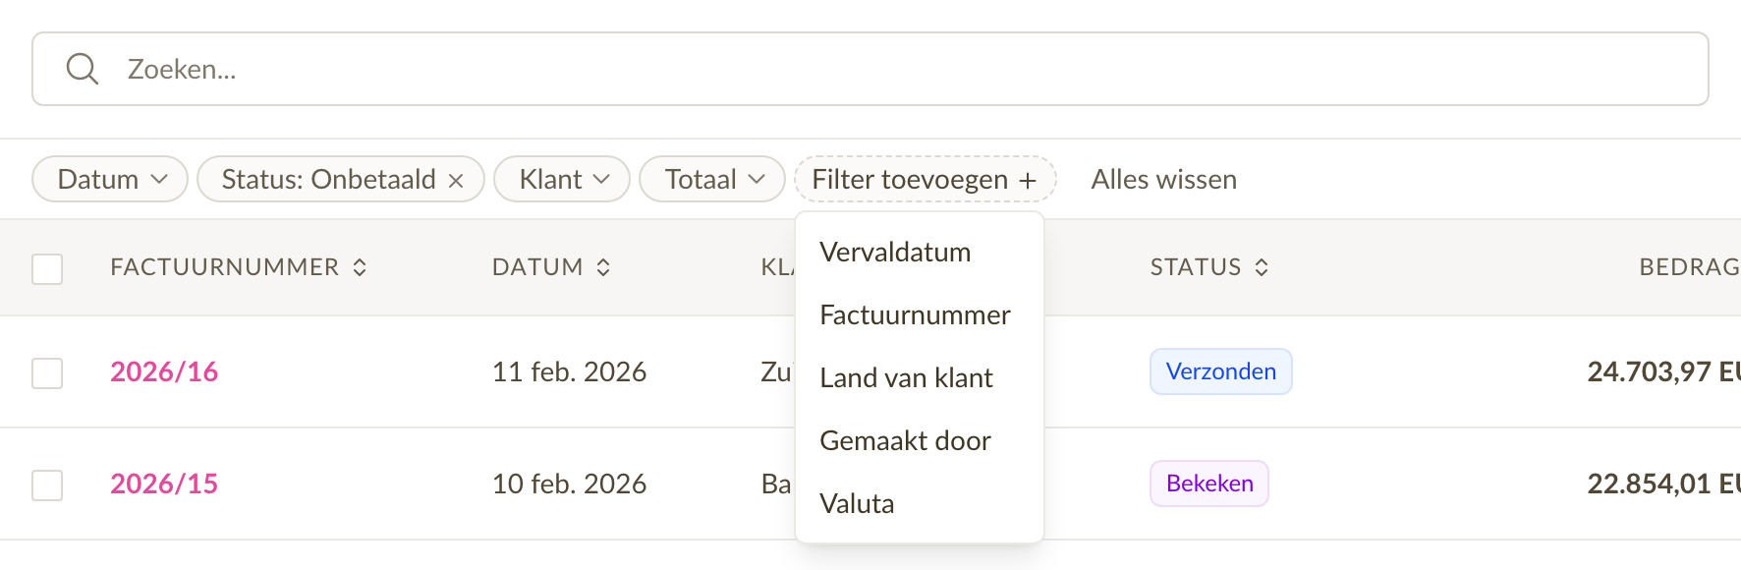Screen dimensions: 1741x570
Task: Click the Verzonden status badge
Action: tap(1221, 371)
